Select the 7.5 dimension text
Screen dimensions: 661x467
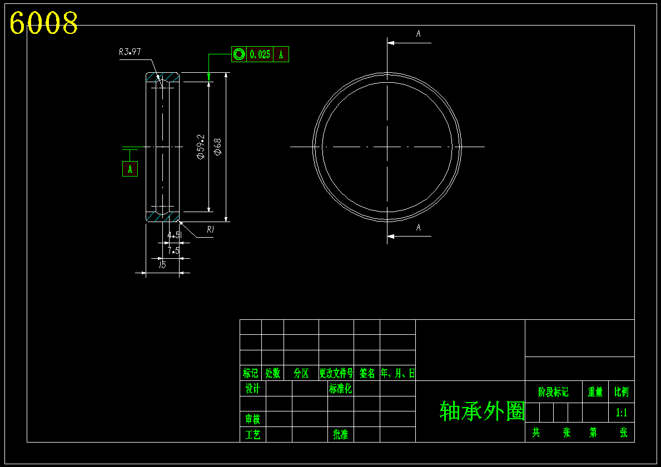click(x=173, y=251)
